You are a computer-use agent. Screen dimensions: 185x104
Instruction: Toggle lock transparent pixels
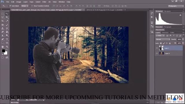[161, 43]
